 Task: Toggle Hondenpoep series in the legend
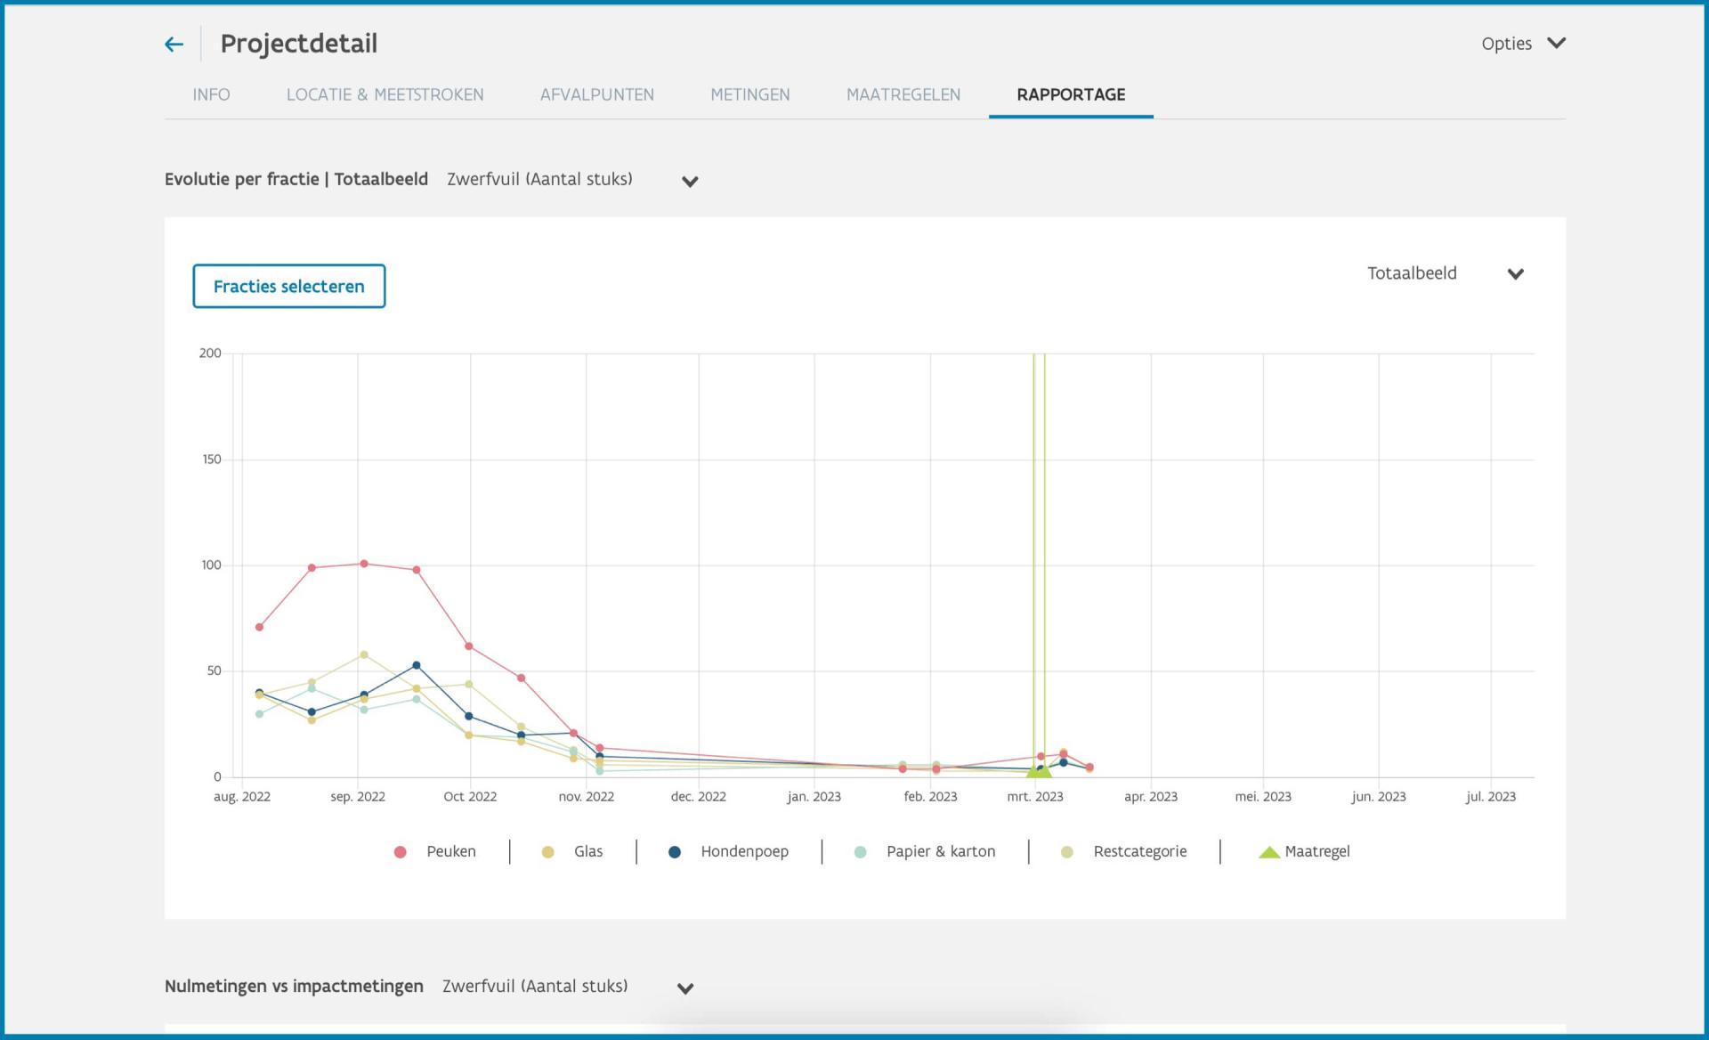click(728, 852)
